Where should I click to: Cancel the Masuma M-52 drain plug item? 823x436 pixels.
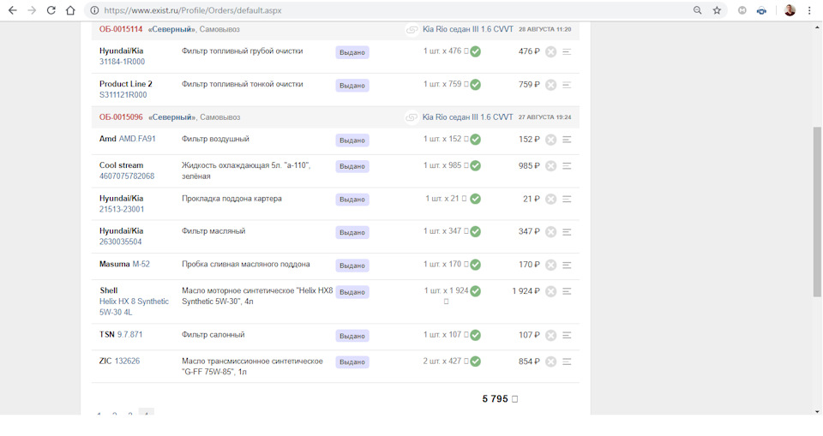point(550,265)
